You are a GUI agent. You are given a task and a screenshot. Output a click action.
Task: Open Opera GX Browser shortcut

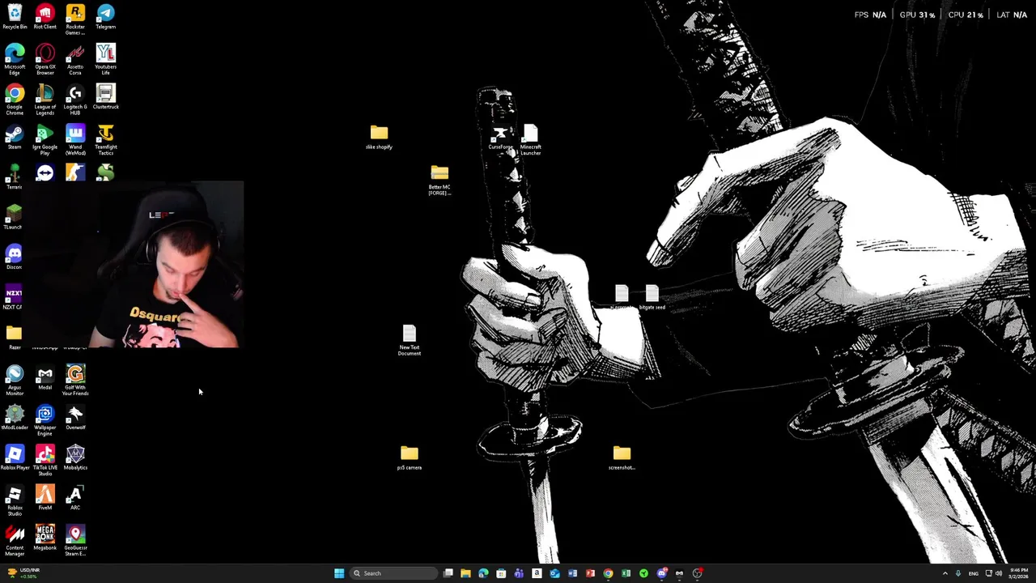pos(45,59)
